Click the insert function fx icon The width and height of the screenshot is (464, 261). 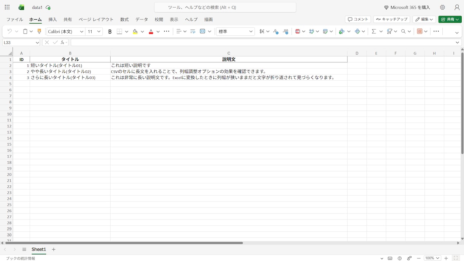pos(62,43)
